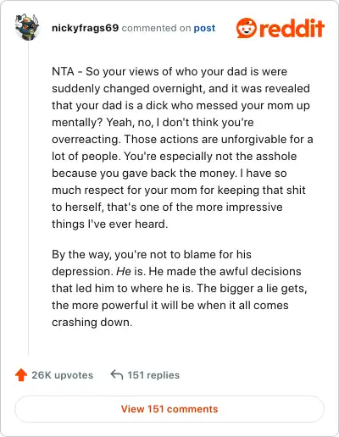Click the 'View 151 comments' button

click(169, 409)
